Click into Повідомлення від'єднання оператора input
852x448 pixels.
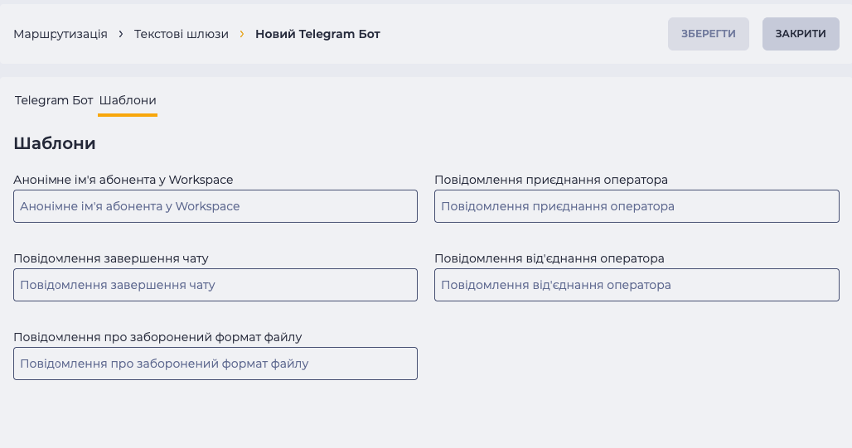(637, 285)
